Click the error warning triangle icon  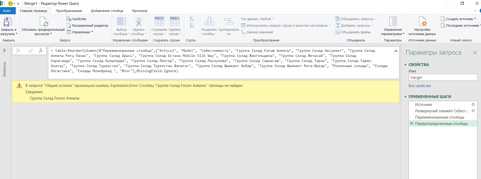pyautogui.click(x=19, y=86)
